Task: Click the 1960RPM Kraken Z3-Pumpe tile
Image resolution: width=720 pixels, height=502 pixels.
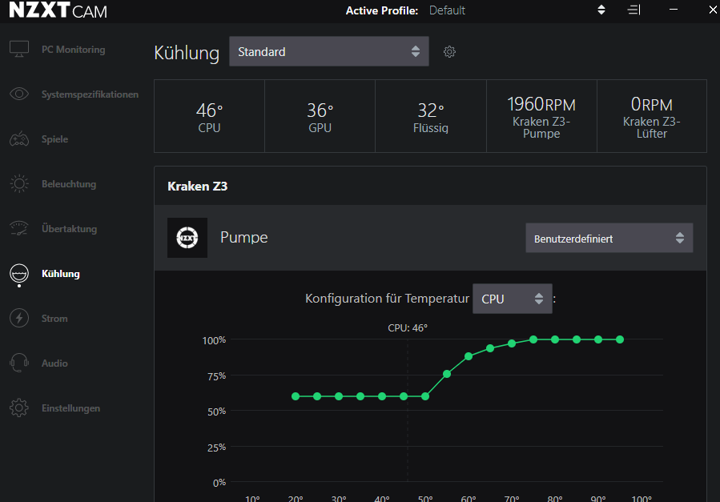Action: (x=542, y=116)
